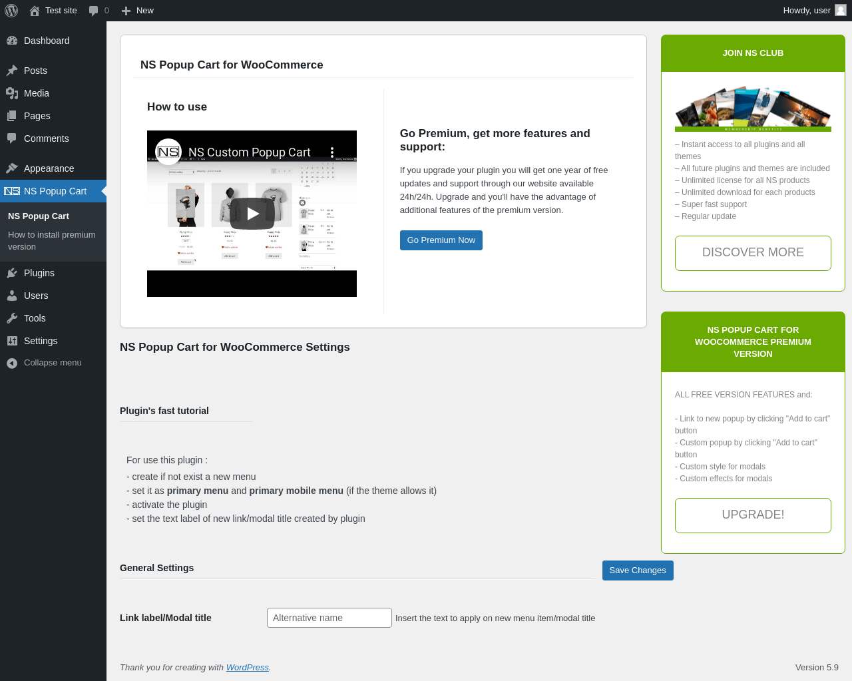Follow the WordPress footer link
This screenshot has width=852, height=681.
pos(248,667)
